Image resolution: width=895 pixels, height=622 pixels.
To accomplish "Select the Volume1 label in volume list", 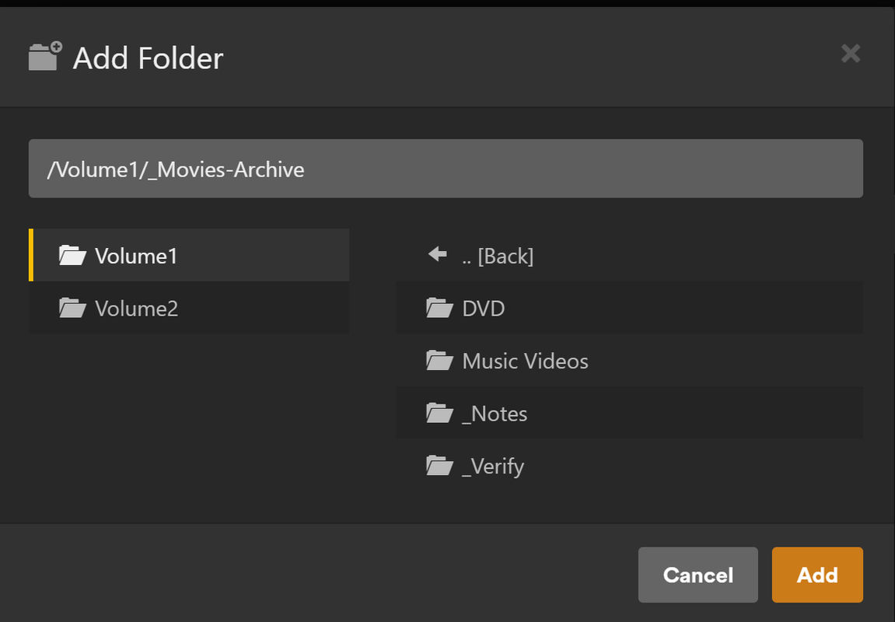I will tap(136, 257).
